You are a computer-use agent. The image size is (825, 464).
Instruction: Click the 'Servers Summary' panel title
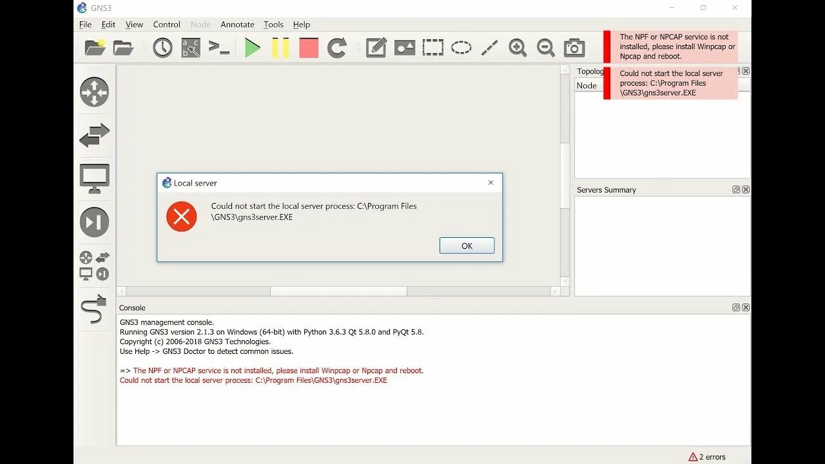pyautogui.click(x=607, y=189)
